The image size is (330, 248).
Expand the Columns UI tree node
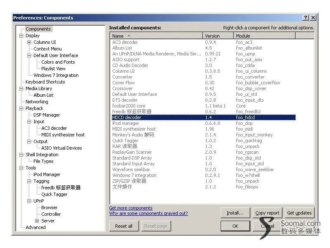point(29,43)
